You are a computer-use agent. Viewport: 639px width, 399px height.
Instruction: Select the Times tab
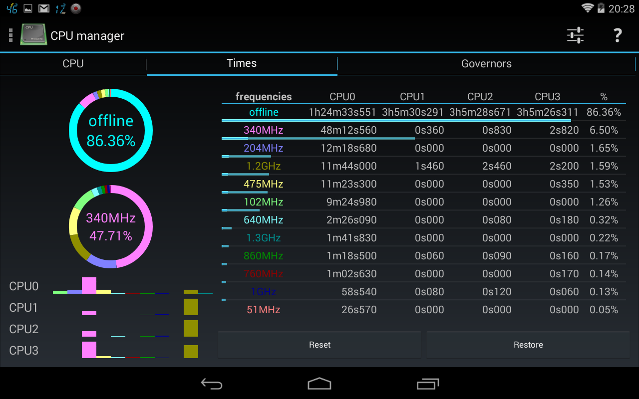[242, 63]
